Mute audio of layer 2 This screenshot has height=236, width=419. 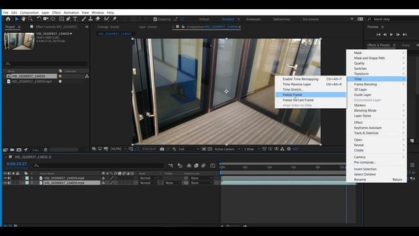tap(9, 183)
